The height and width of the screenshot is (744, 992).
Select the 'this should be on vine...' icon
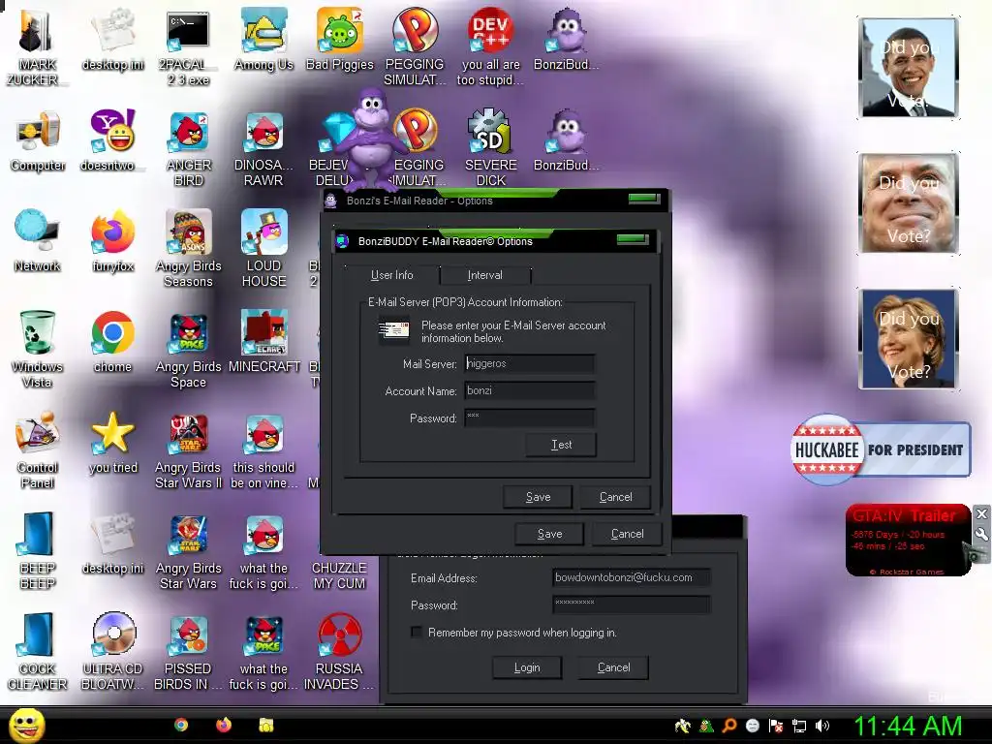click(263, 450)
